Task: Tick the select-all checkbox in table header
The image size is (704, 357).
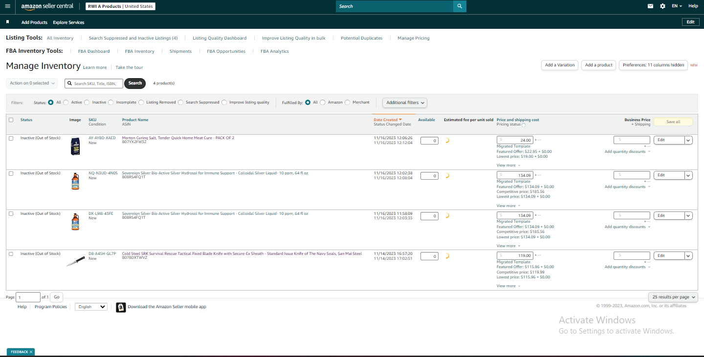Action: (11, 120)
